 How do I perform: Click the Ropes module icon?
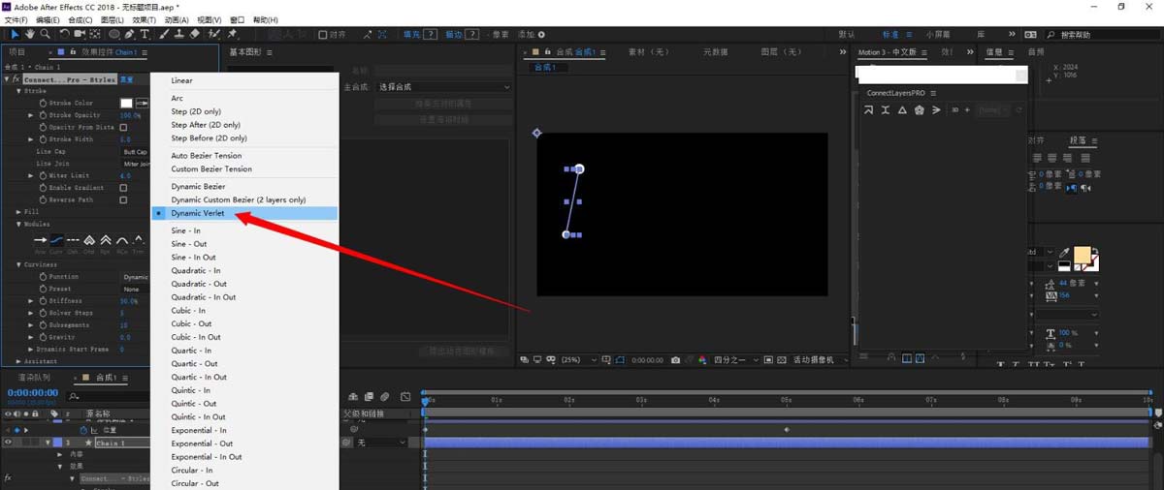(x=107, y=239)
